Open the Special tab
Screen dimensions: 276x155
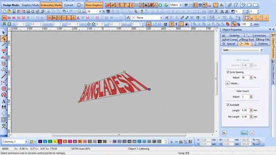tap(229, 44)
